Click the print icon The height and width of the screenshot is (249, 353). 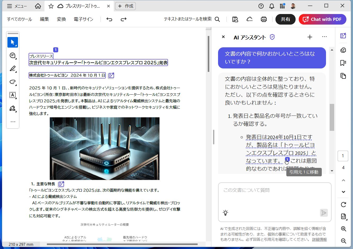click(264, 19)
